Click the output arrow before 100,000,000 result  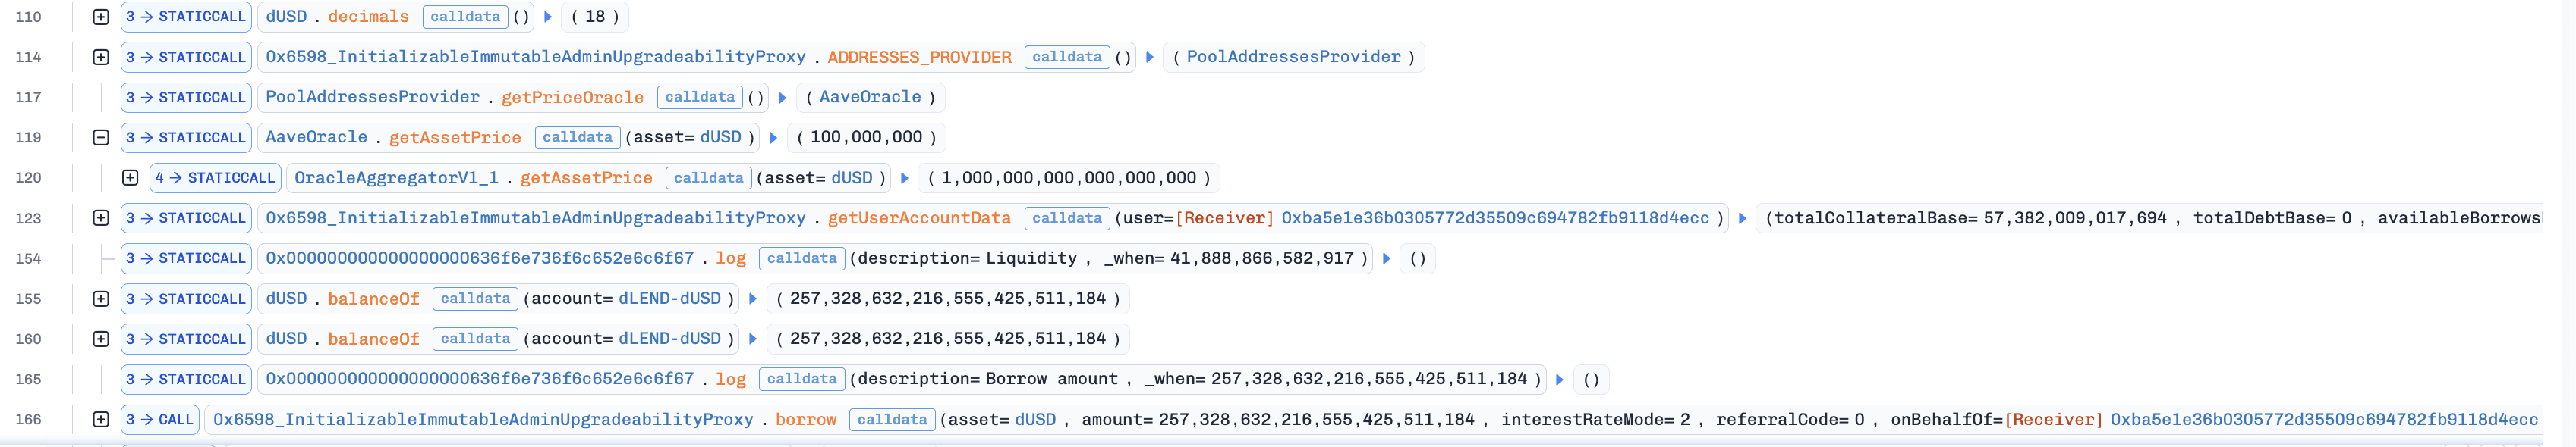[773, 138]
